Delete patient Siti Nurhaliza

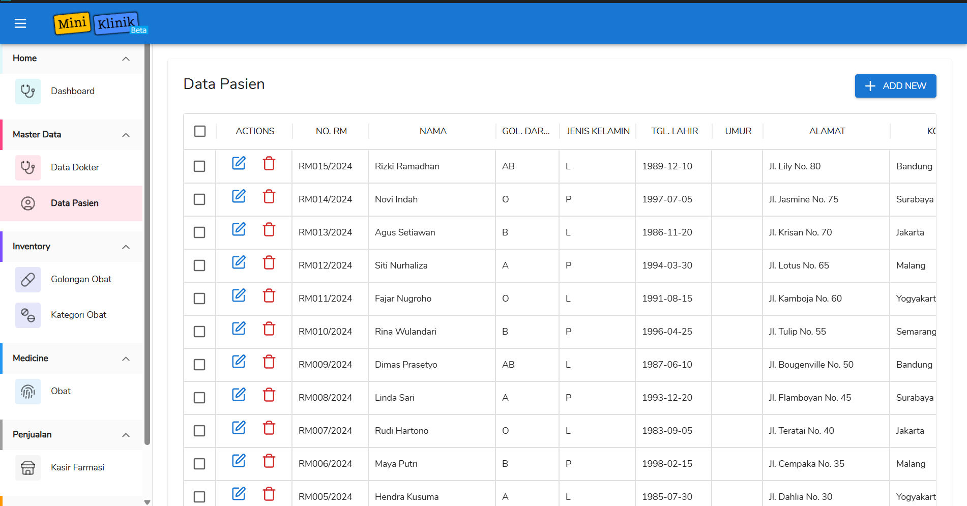(269, 262)
